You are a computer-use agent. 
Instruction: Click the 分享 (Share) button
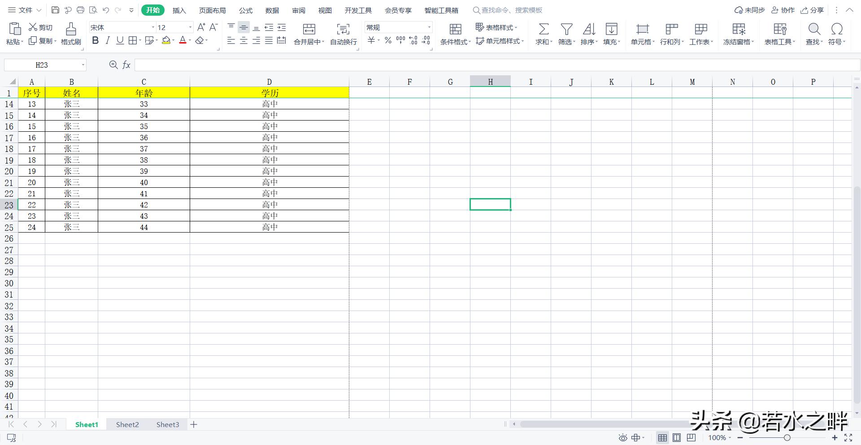coord(812,10)
